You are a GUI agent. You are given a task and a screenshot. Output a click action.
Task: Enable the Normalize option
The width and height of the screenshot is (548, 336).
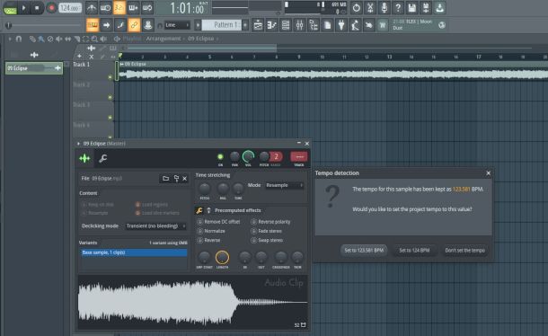211,231
